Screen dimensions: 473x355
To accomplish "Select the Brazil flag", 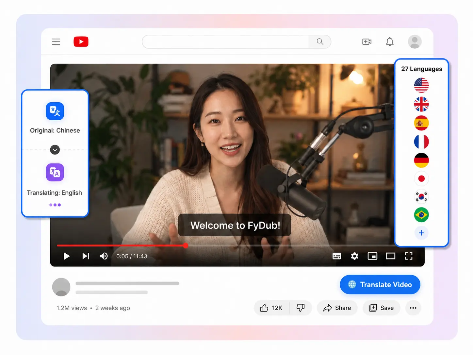I will pos(421,215).
